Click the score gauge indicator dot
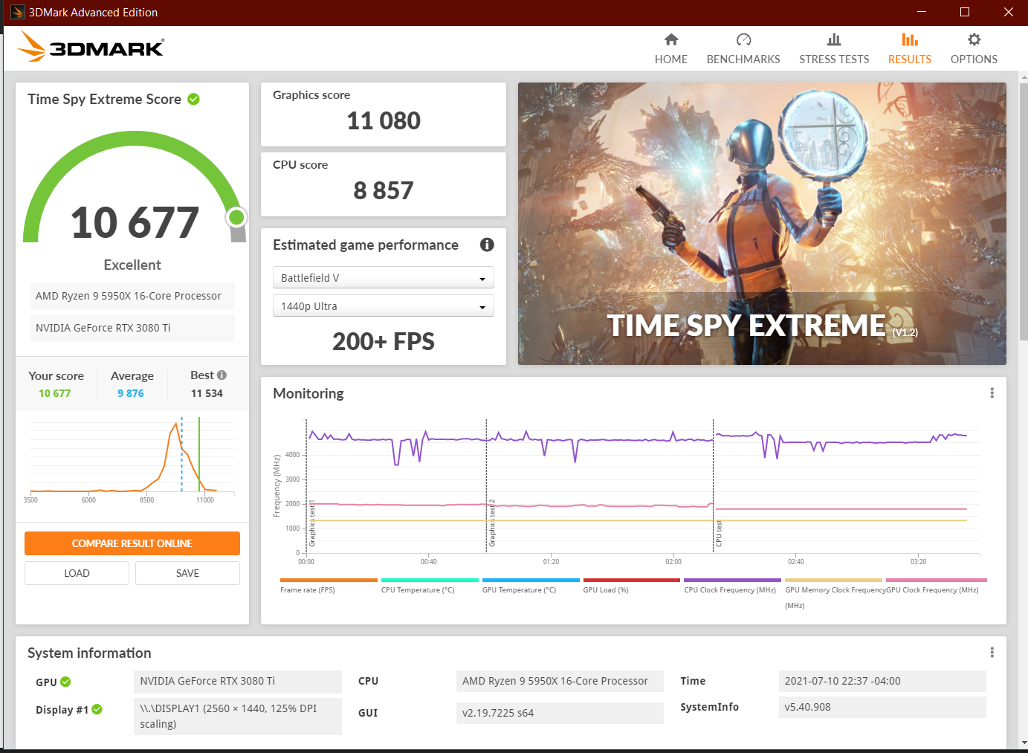1028x753 pixels. point(236,217)
